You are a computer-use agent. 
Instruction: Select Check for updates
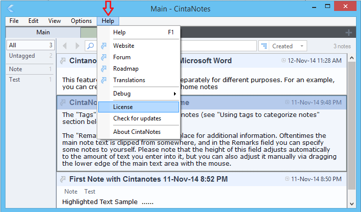pos(139,118)
